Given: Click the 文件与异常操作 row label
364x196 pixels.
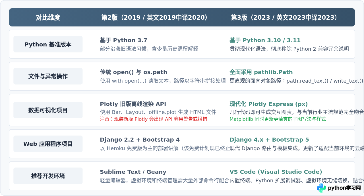Looking at the screenshot, I should point(48,76).
